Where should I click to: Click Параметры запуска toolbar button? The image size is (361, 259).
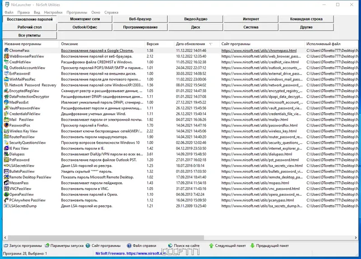(64, 245)
